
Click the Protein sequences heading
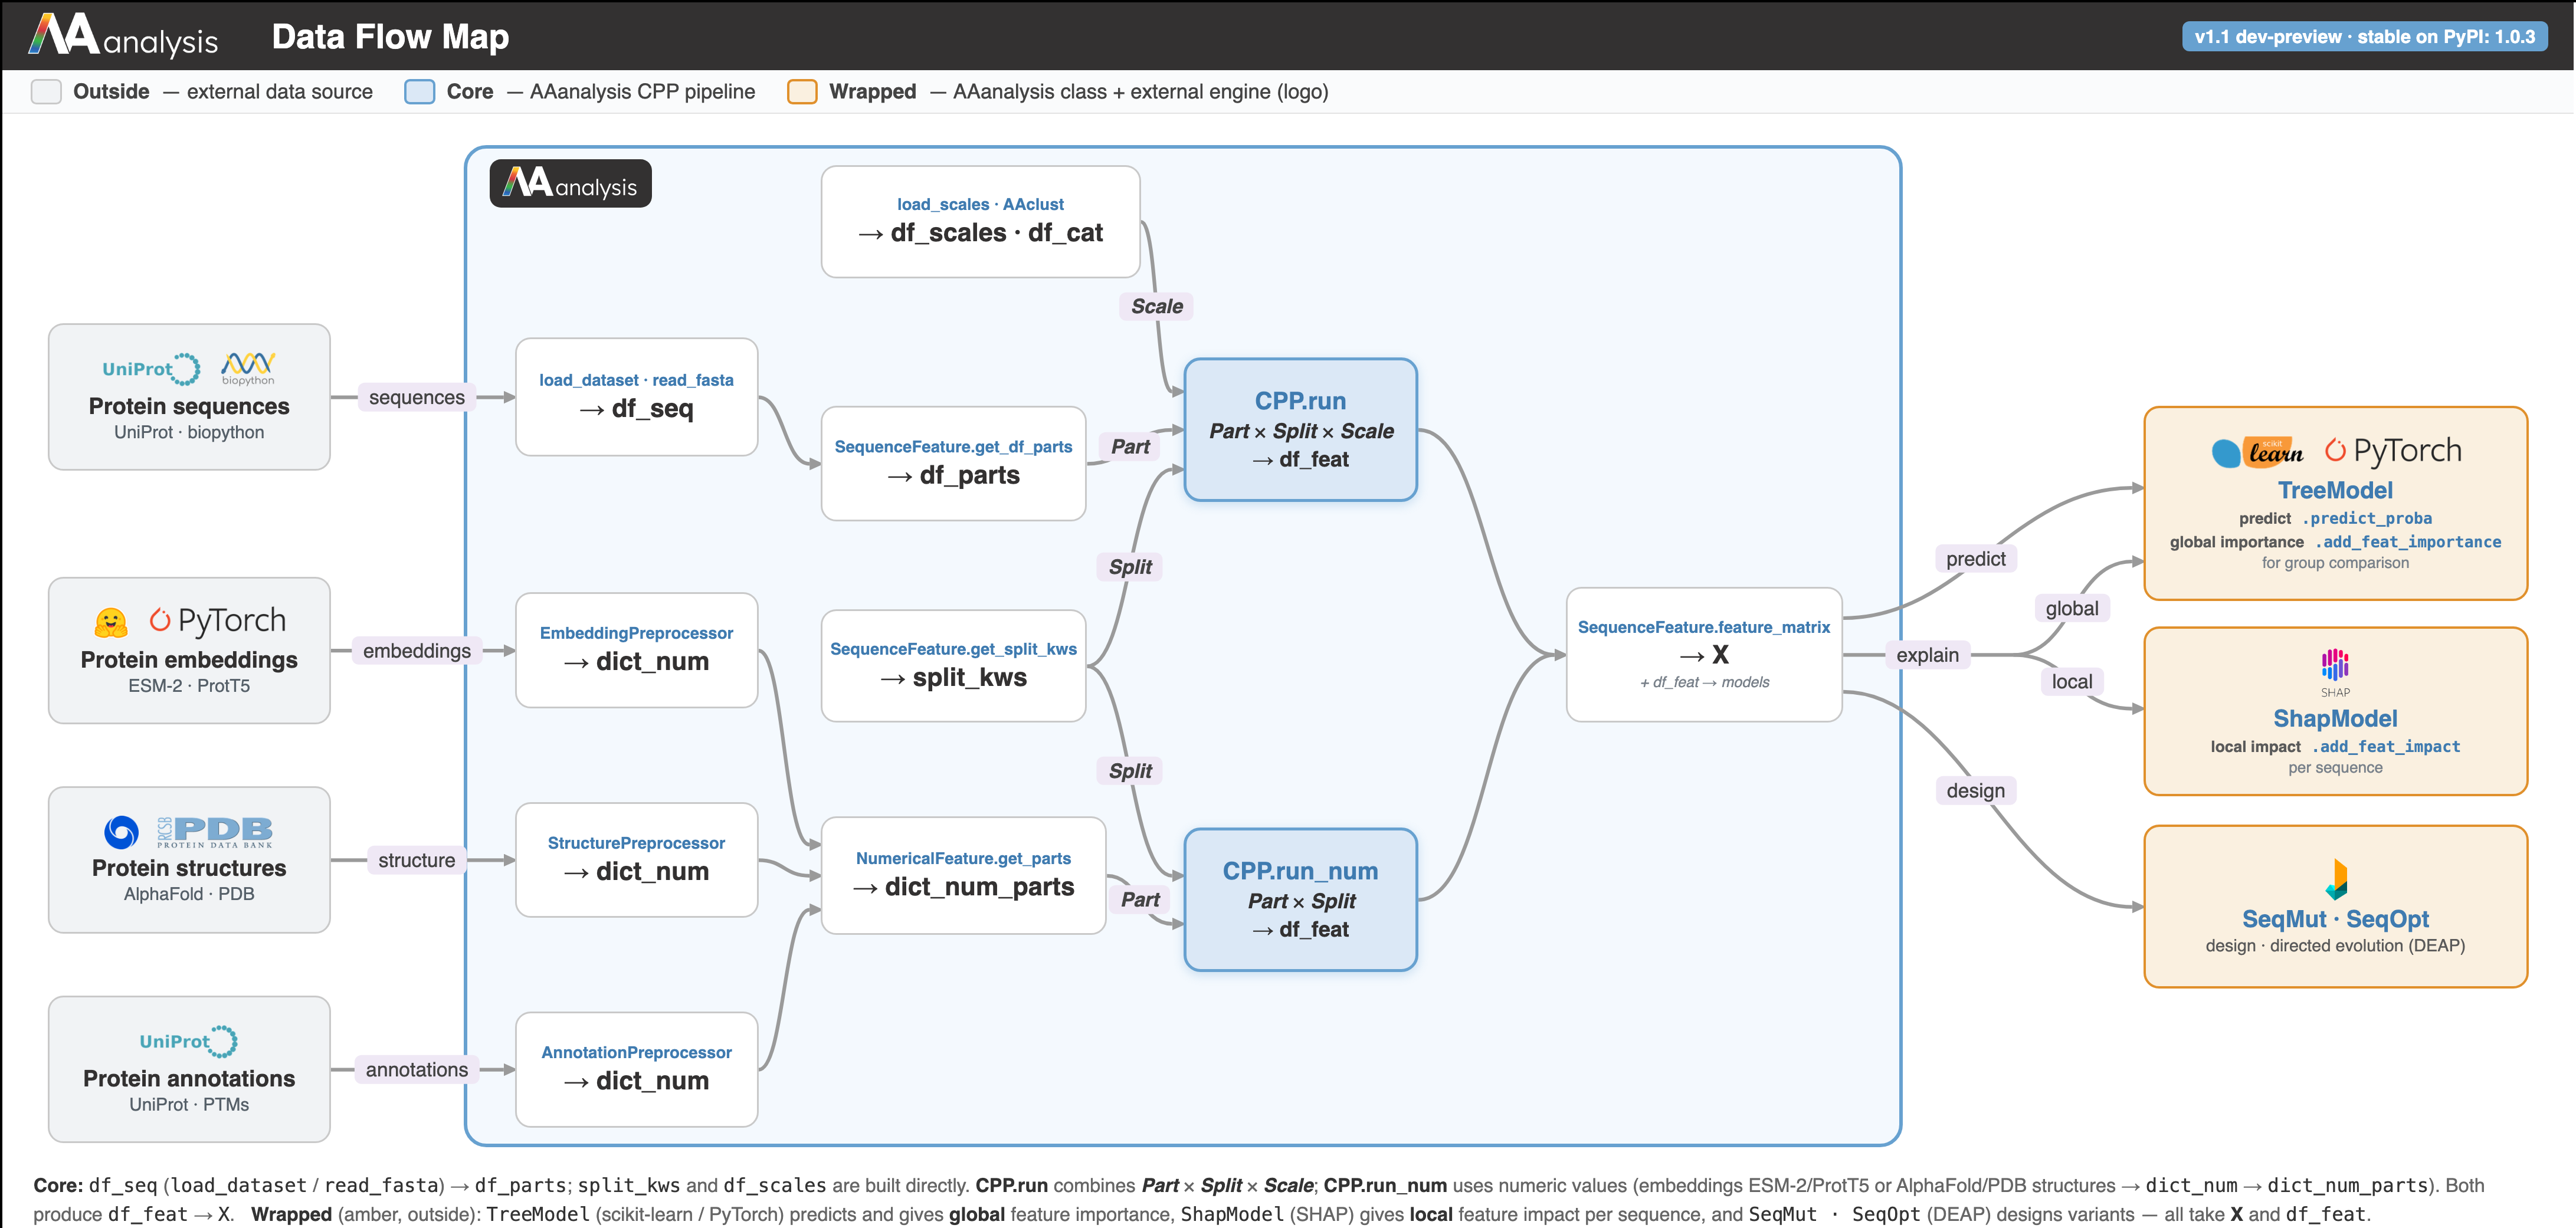(189, 406)
